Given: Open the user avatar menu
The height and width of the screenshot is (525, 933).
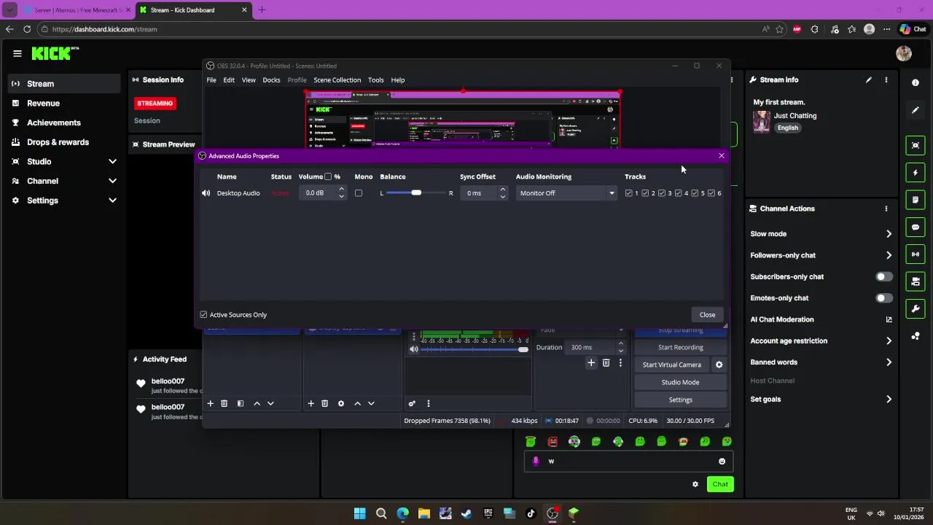Looking at the screenshot, I should tap(904, 53).
